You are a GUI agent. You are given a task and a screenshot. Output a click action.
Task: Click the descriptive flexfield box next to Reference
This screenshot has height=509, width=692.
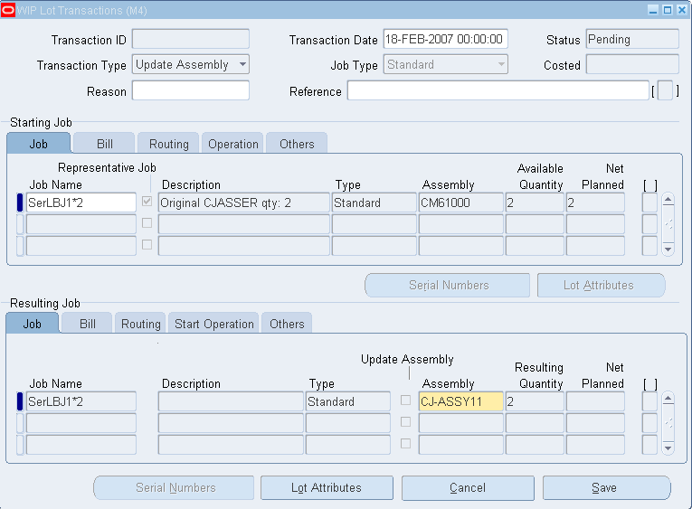coord(665,91)
